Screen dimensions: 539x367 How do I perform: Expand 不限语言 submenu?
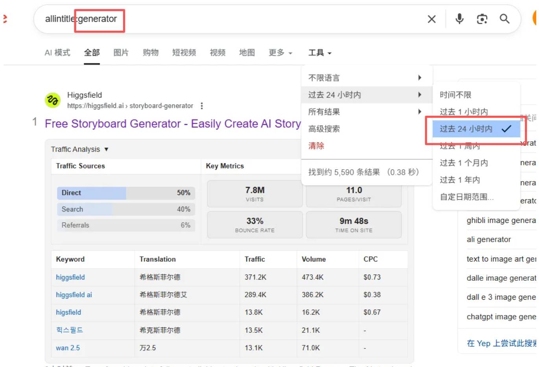[x=367, y=78]
